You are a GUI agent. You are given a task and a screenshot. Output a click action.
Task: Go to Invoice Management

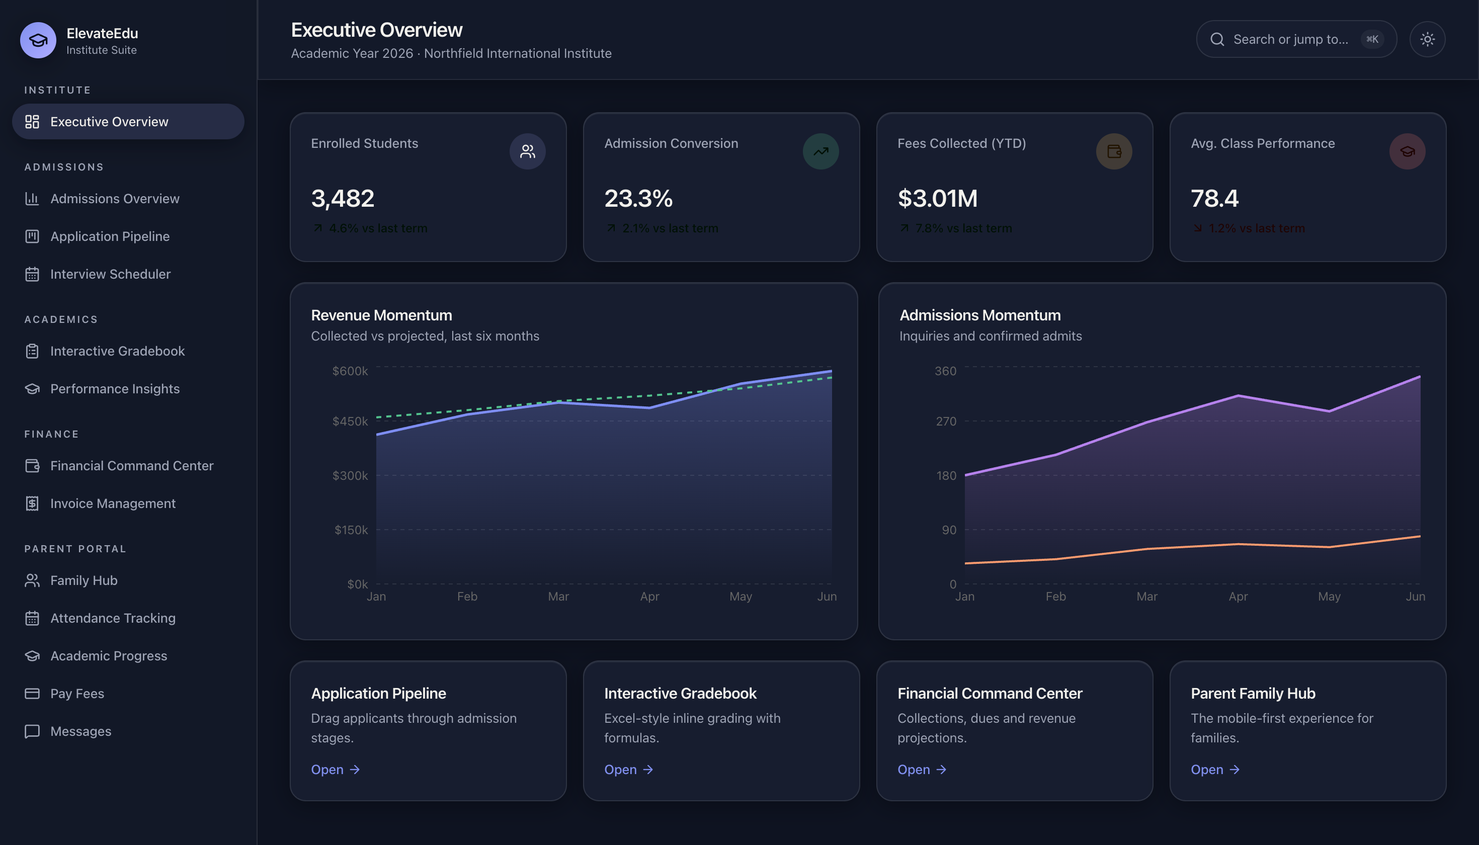tap(128, 503)
